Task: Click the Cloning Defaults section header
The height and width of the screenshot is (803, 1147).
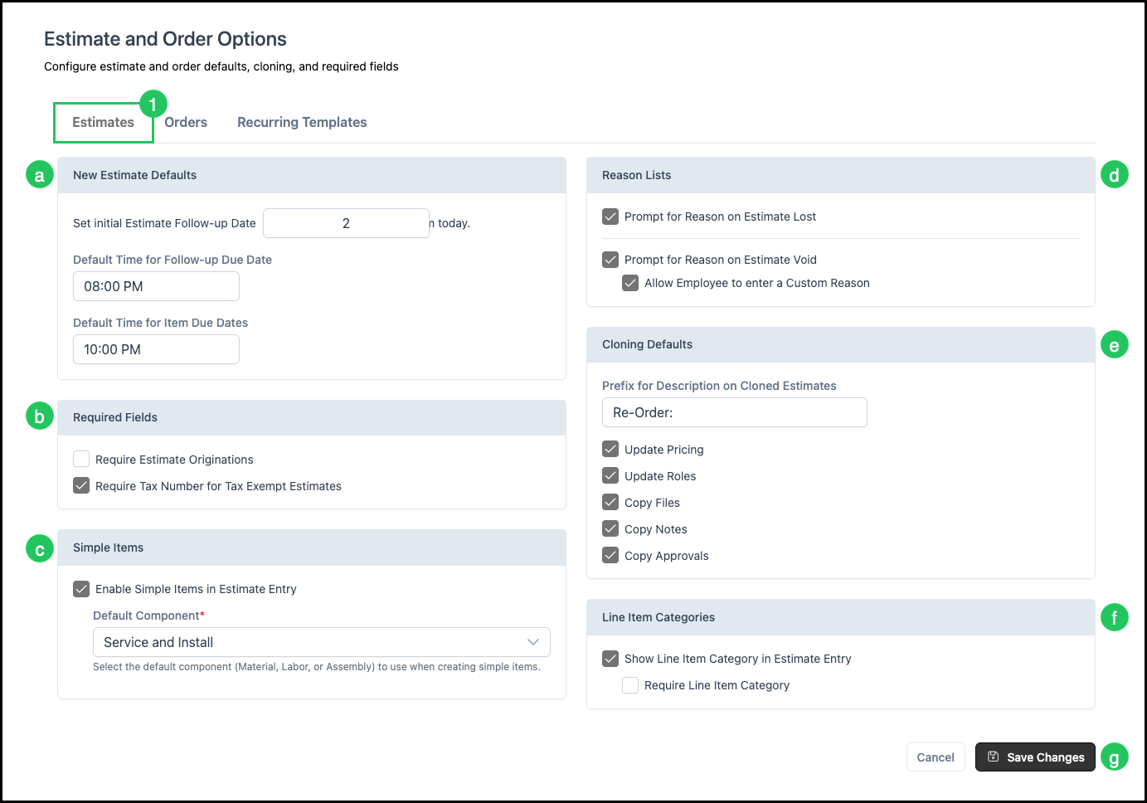Action: [x=841, y=344]
